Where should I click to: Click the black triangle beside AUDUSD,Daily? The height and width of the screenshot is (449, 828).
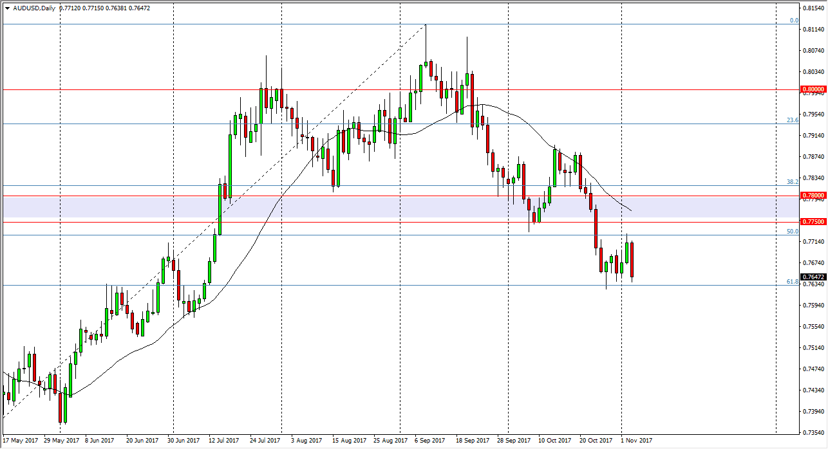[x=6, y=8]
